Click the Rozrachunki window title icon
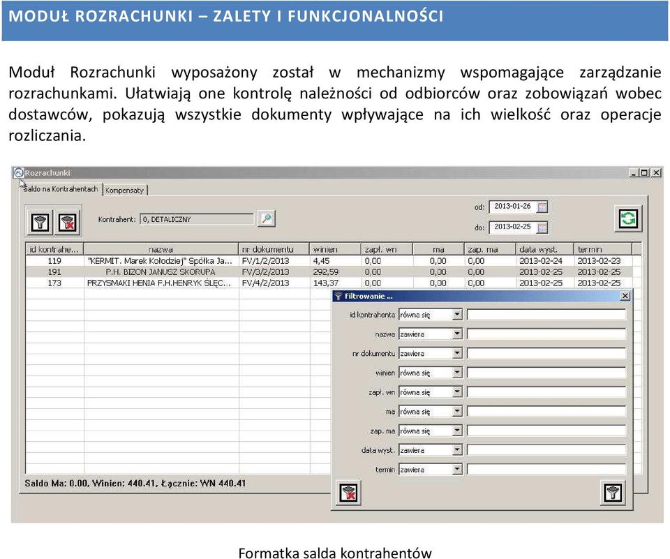This screenshot has width=670, height=559. (18, 172)
